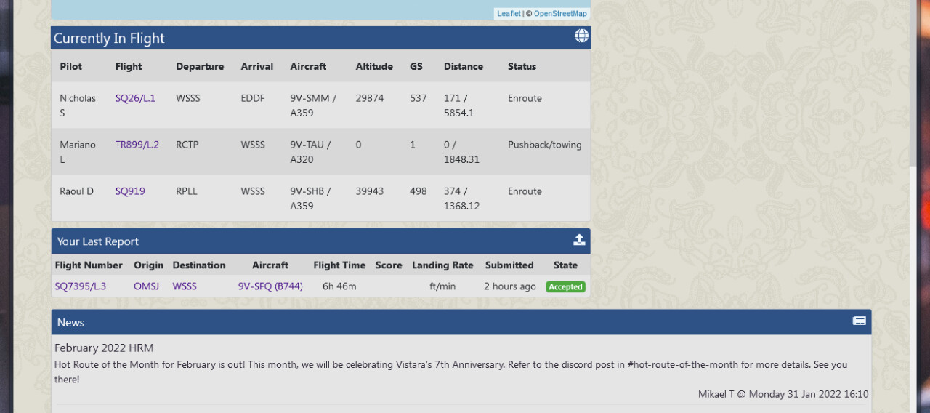The height and width of the screenshot is (413, 930).
Task: Click the Enroute status for Nicholas S
Action: click(525, 98)
